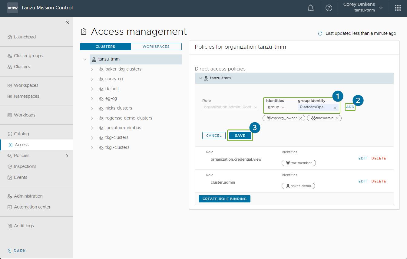Click the Inspections shield icon
This screenshot has height=259, width=407.
point(10,167)
